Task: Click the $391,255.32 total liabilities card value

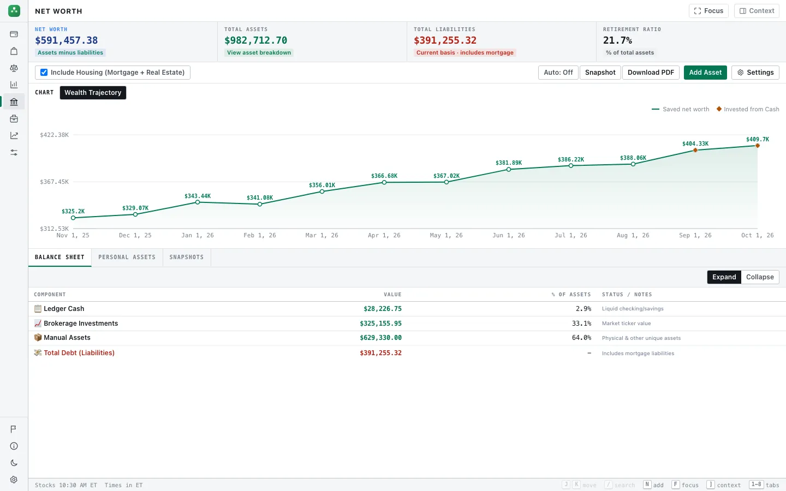Action: click(445, 40)
